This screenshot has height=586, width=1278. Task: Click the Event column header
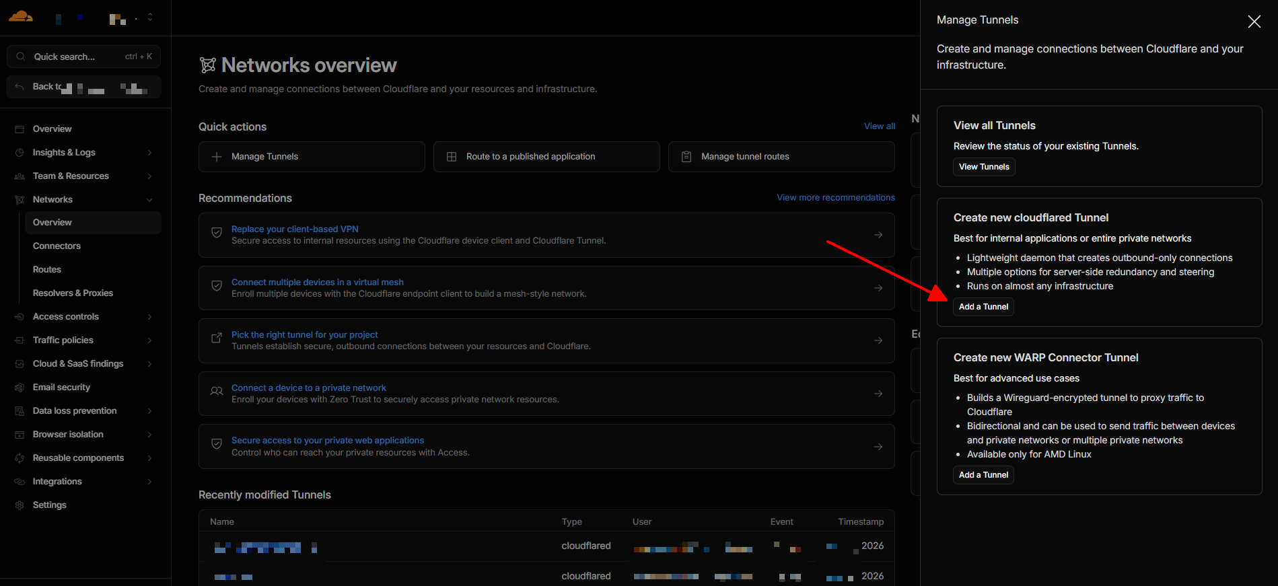pyautogui.click(x=782, y=522)
